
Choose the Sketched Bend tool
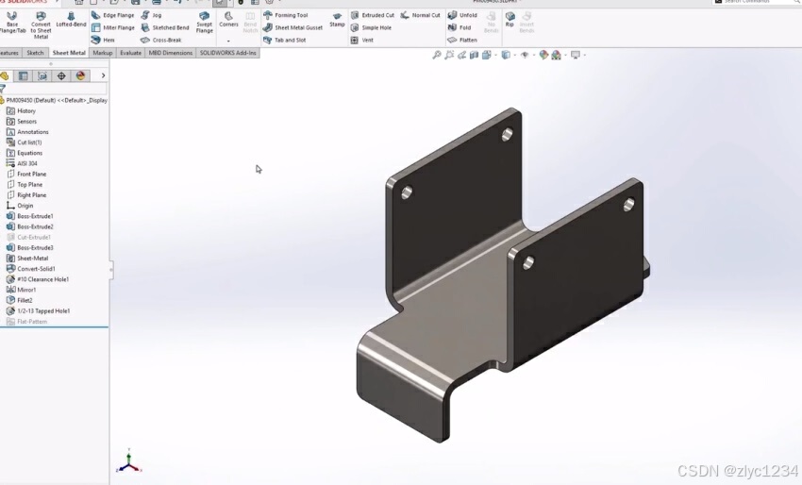tap(165, 27)
